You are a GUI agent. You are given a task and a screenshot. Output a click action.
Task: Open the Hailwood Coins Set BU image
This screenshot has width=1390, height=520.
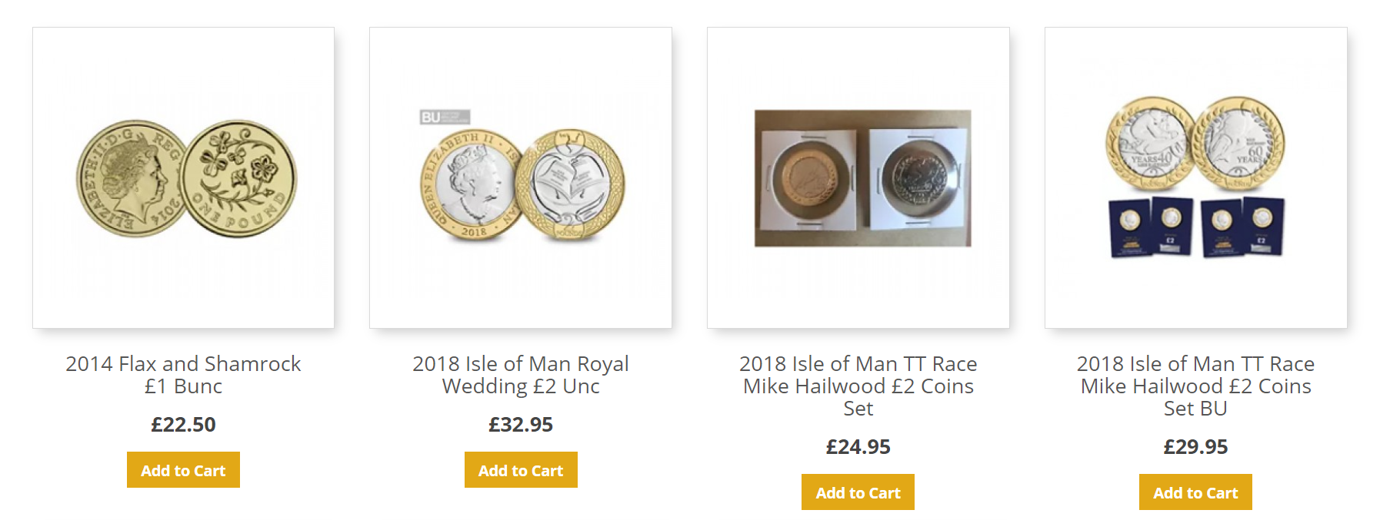(1195, 178)
